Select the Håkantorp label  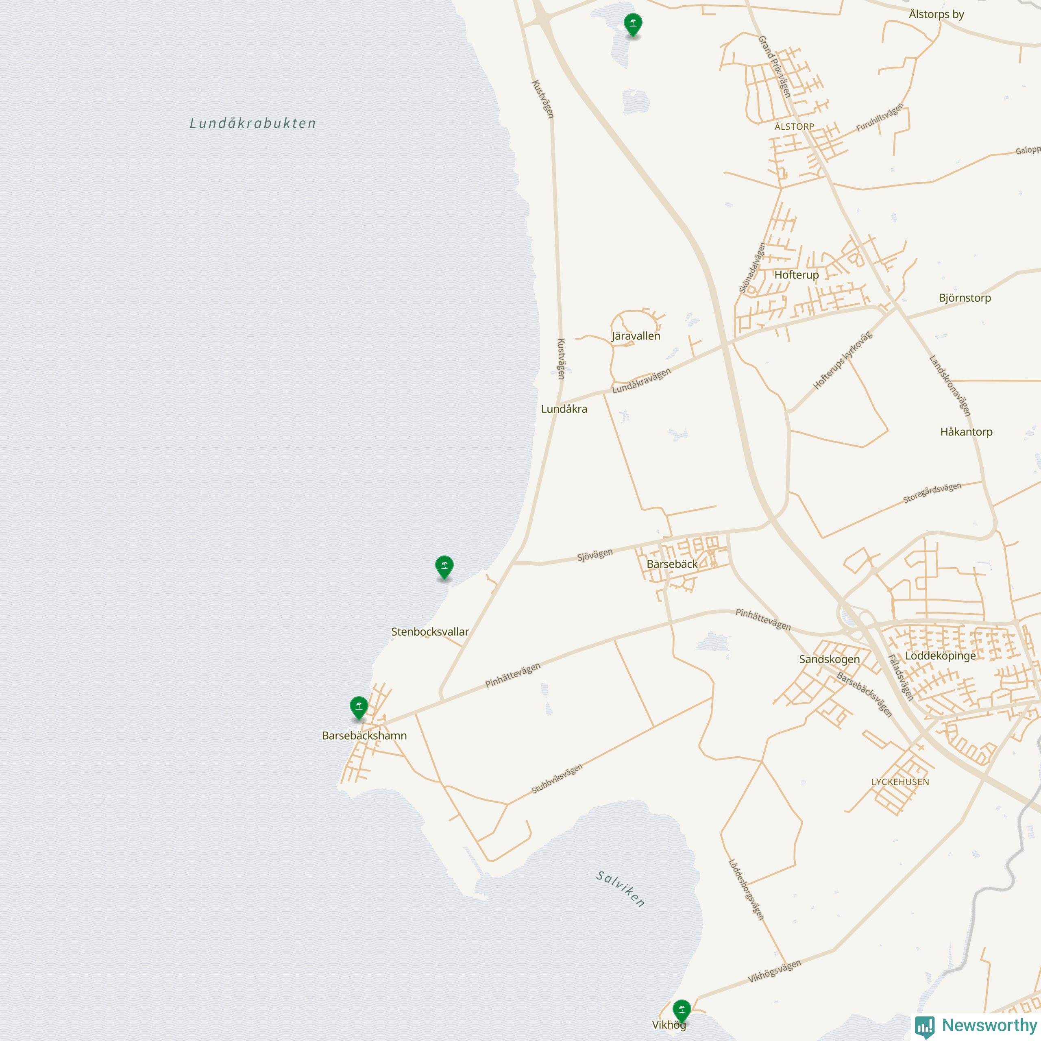coord(966,431)
